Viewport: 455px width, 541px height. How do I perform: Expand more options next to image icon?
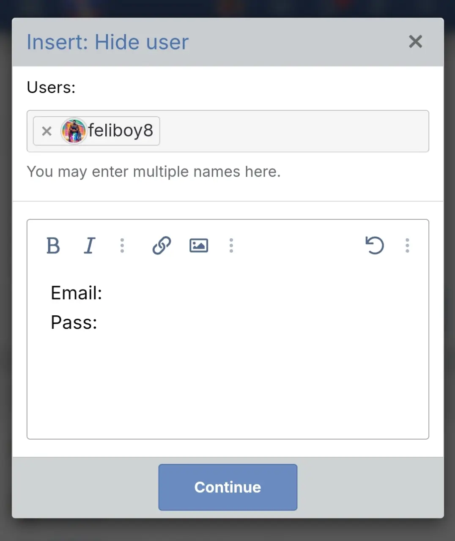pyautogui.click(x=231, y=246)
